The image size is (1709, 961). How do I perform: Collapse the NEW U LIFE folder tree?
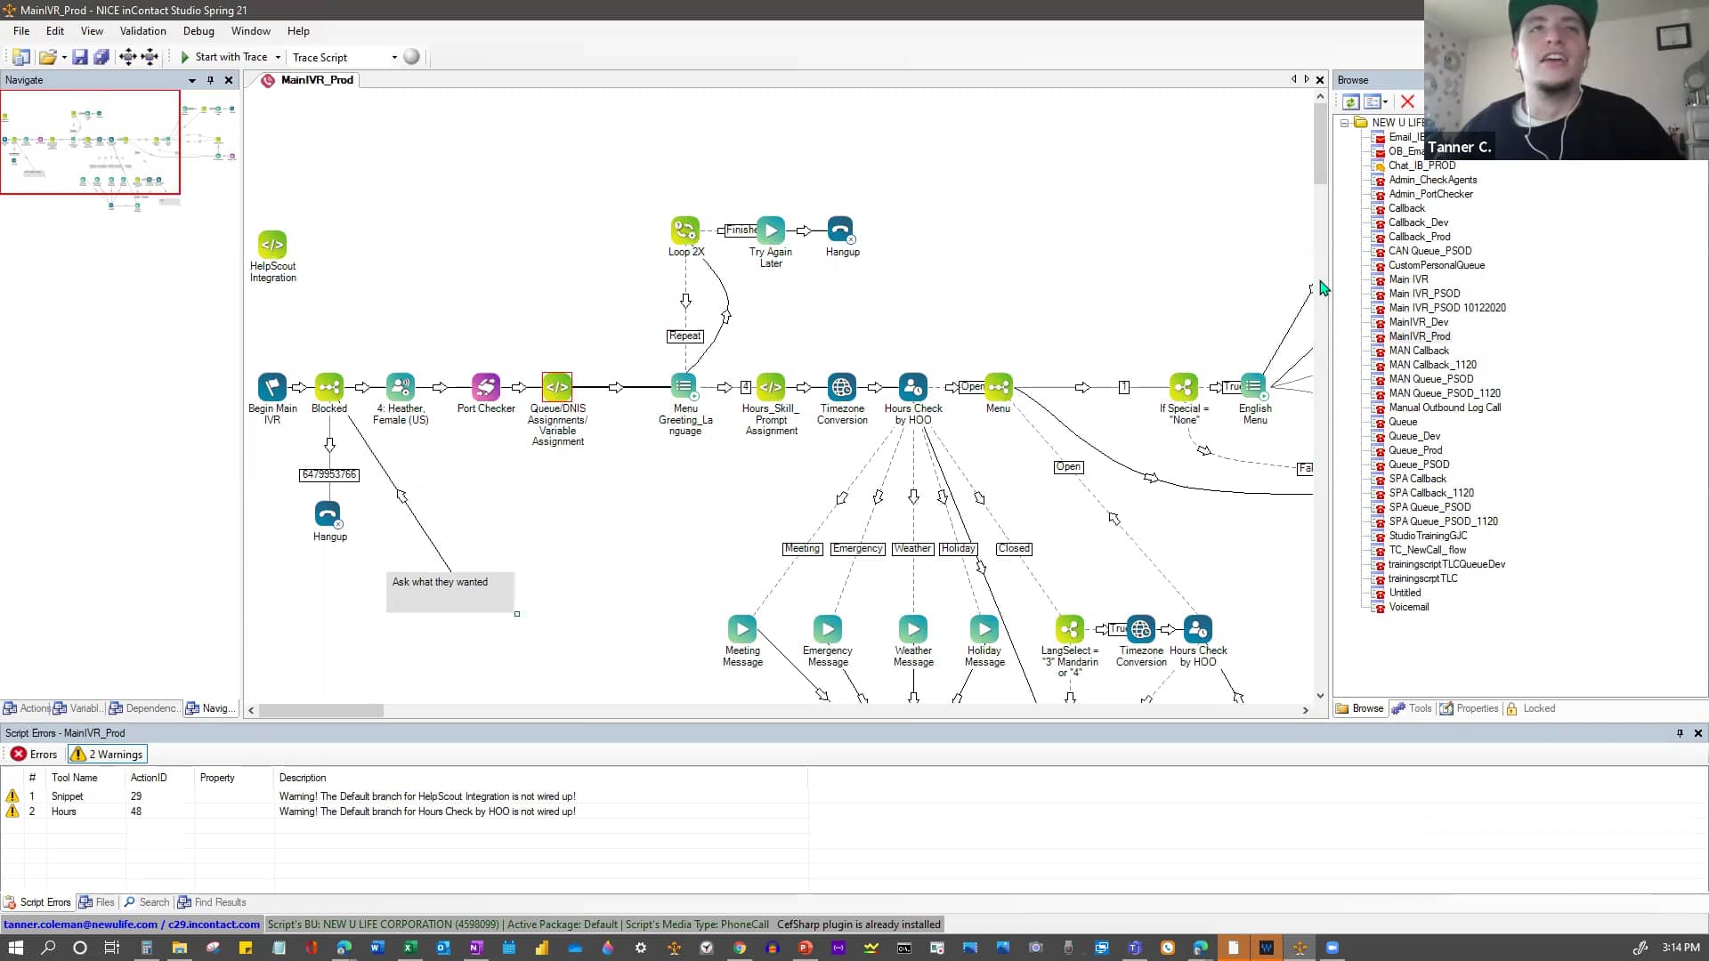tap(1344, 123)
